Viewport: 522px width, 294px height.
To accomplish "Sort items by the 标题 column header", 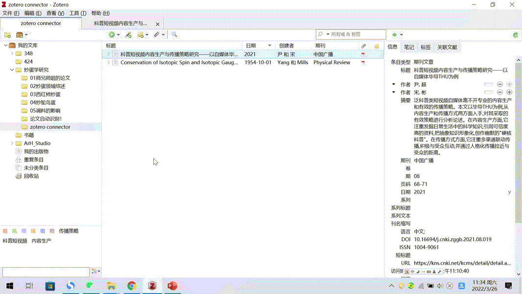I will click(x=172, y=46).
